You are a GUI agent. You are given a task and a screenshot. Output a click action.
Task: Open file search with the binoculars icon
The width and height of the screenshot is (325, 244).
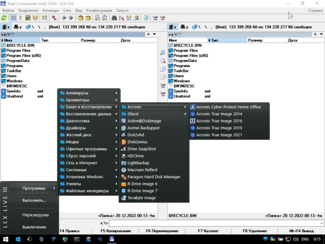pos(114,18)
